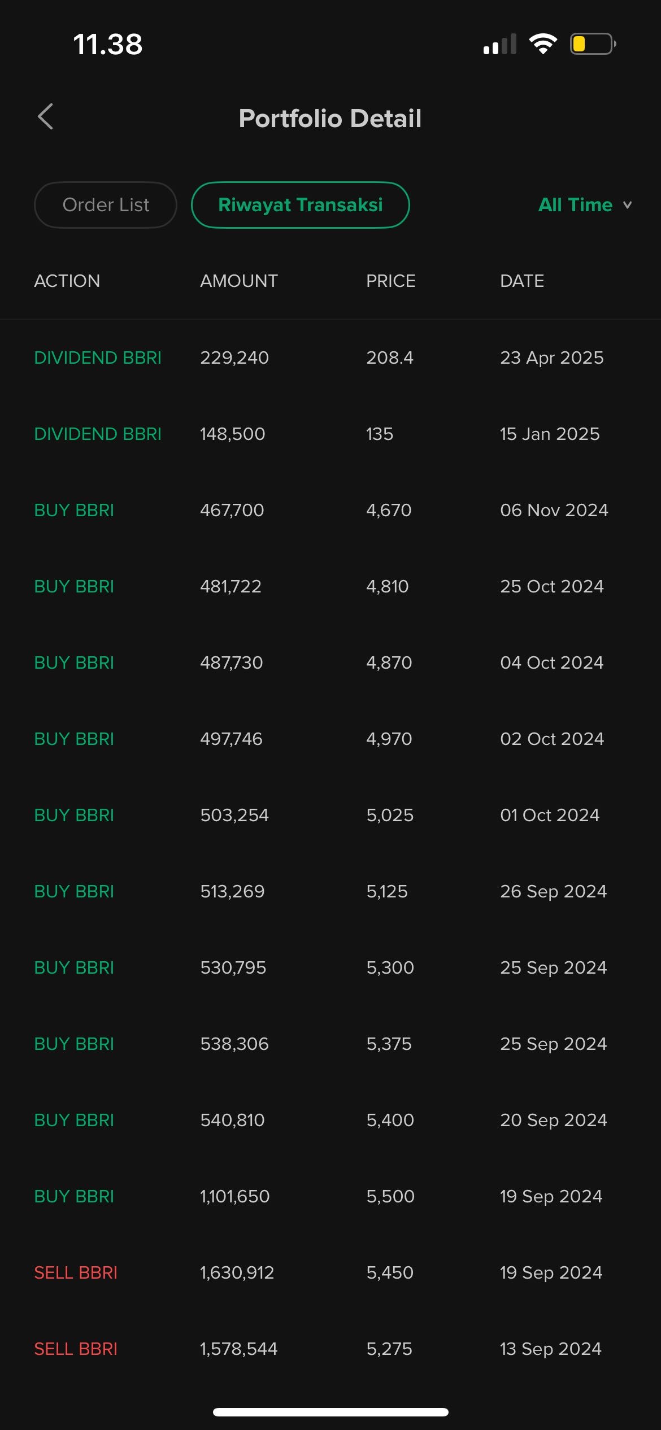Select the SELL BBRI 1,630,912 transaction
The width and height of the screenshot is (661, 1430).
[330, 1272]
